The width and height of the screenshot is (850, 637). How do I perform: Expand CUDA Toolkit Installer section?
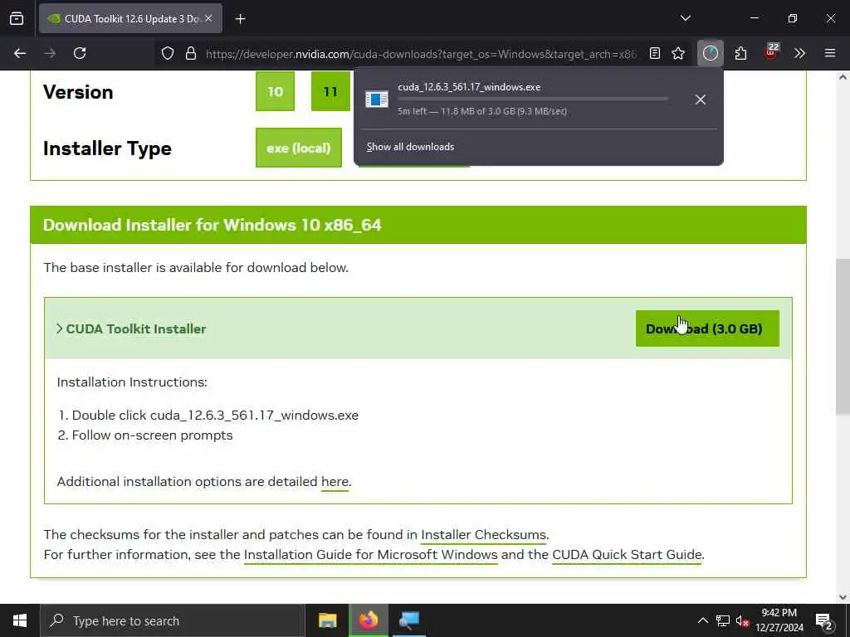(131, 328)
